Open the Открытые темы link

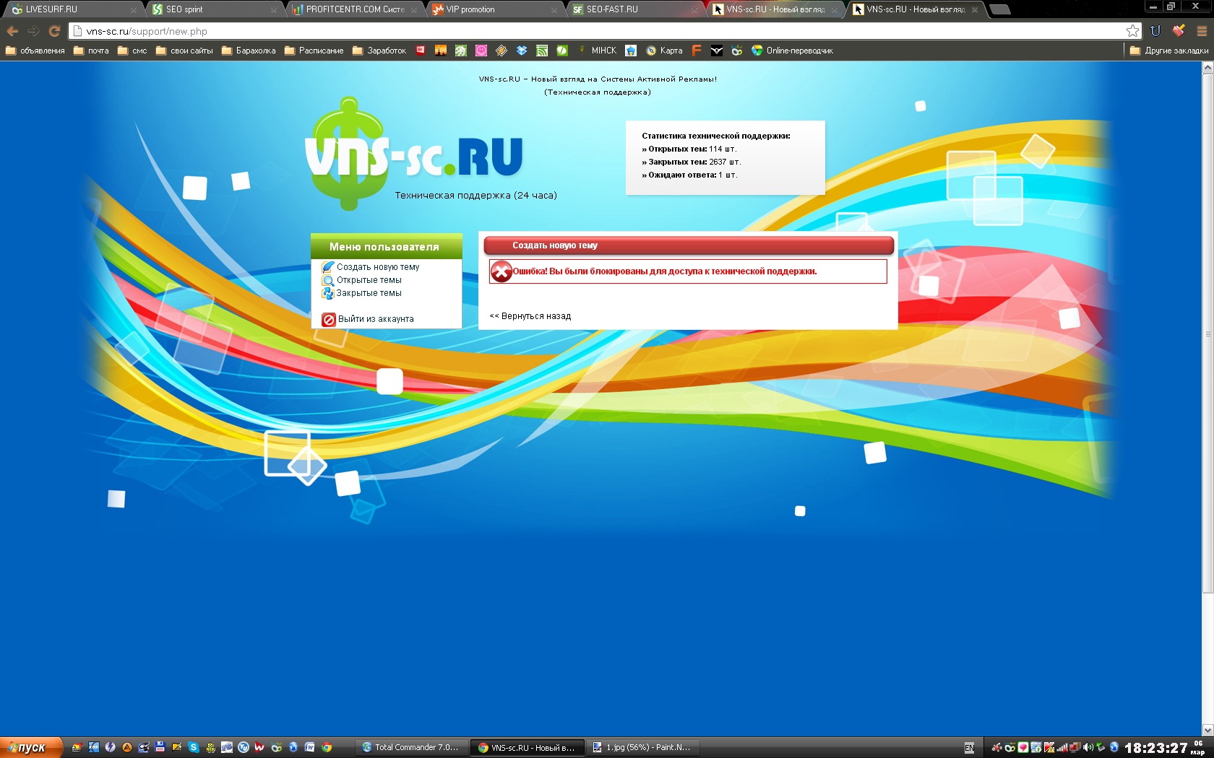[x=369, y=280]
